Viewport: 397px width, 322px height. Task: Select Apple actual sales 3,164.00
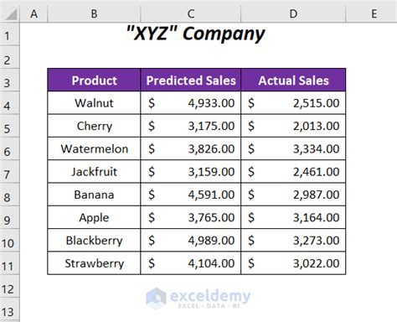(293, 217)
